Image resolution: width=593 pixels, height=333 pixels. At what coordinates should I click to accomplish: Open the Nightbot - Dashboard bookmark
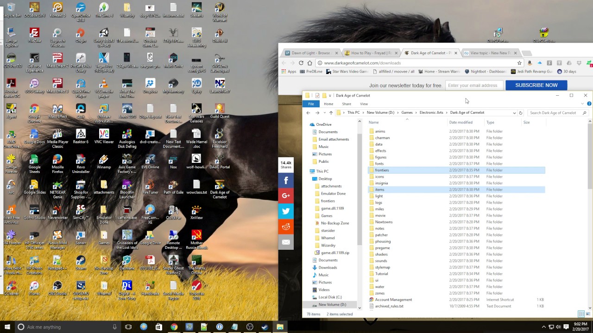point(485,72)
